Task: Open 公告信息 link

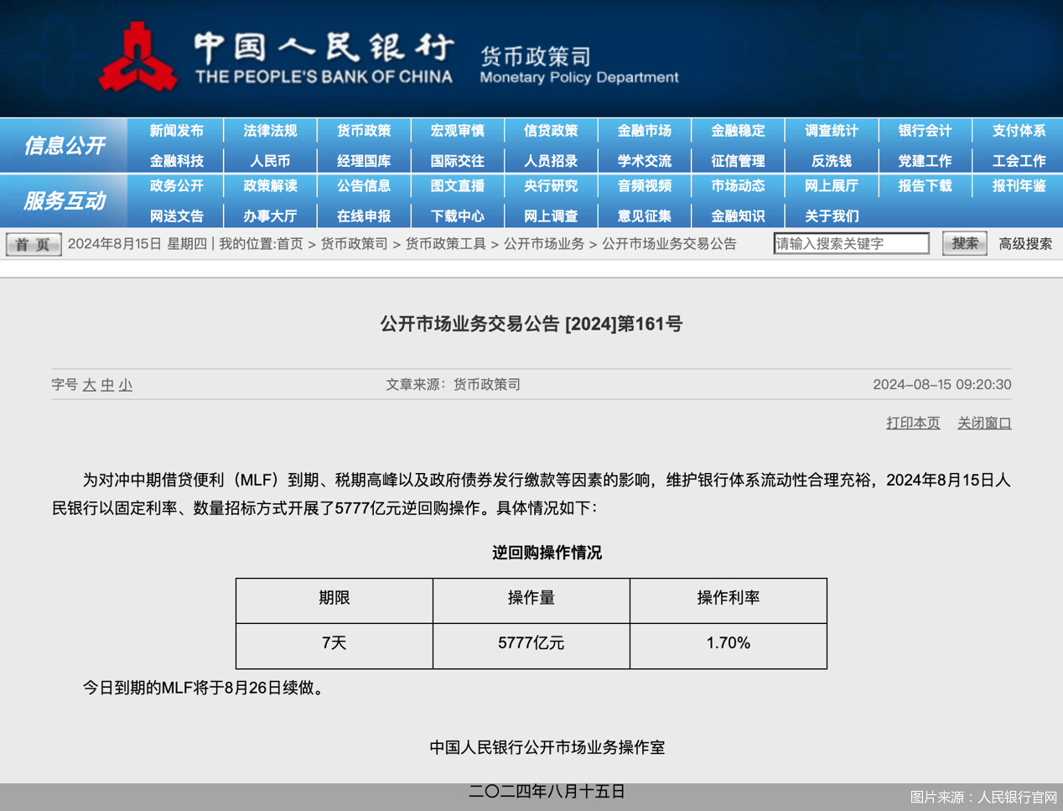Action: pos(364,186)
